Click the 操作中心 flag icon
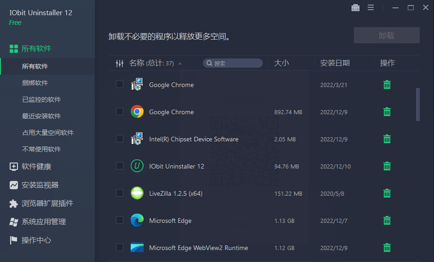The width and height of the screenshot is (434, 262). point(13,240)
